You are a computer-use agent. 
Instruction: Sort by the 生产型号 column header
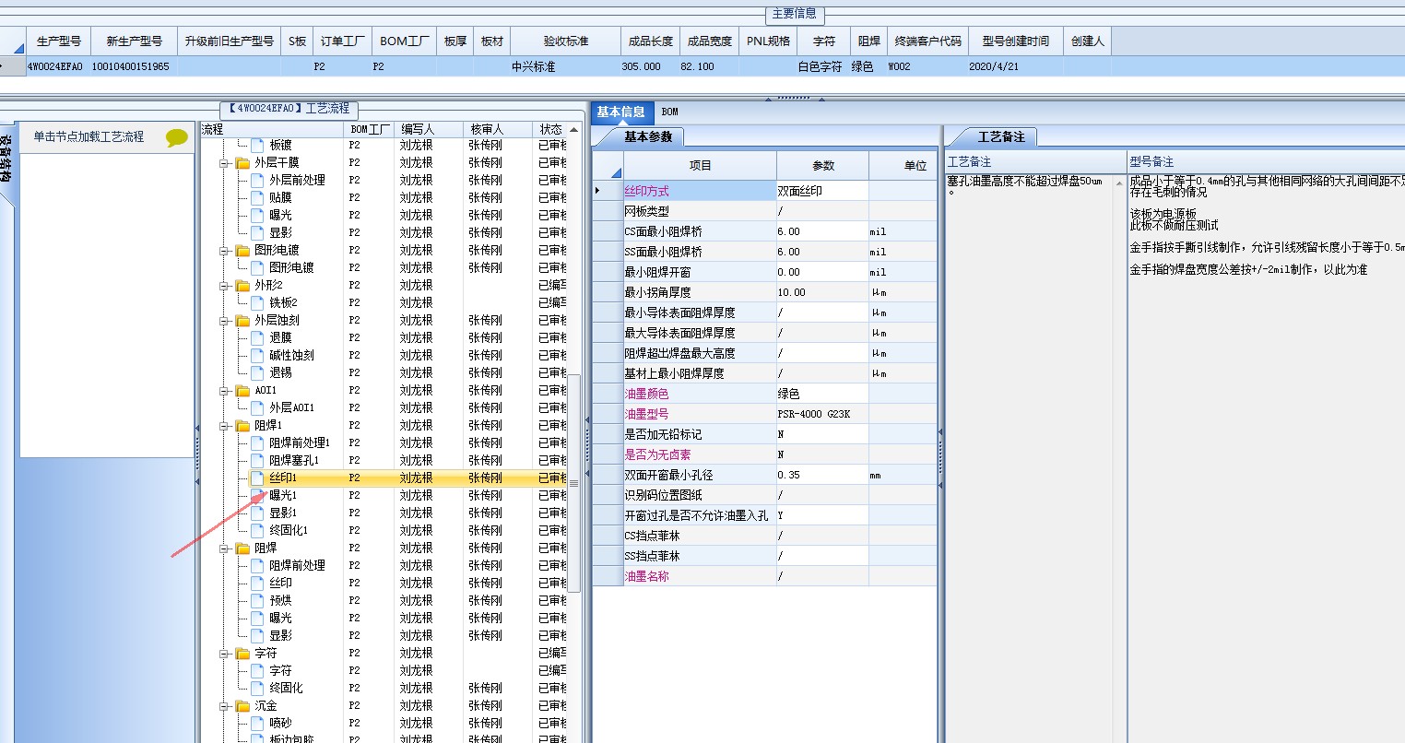[58, 41]
